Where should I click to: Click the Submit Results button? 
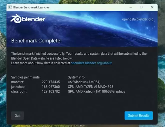[x=139, y=115]
